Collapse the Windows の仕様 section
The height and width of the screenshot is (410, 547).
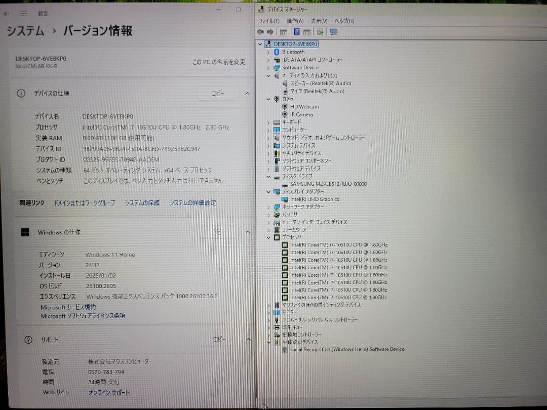248,232
